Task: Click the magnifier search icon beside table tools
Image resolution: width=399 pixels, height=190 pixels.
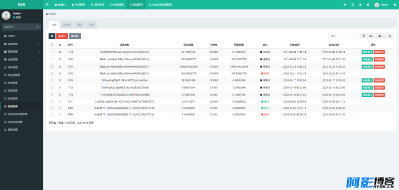Action: [390, 36]
